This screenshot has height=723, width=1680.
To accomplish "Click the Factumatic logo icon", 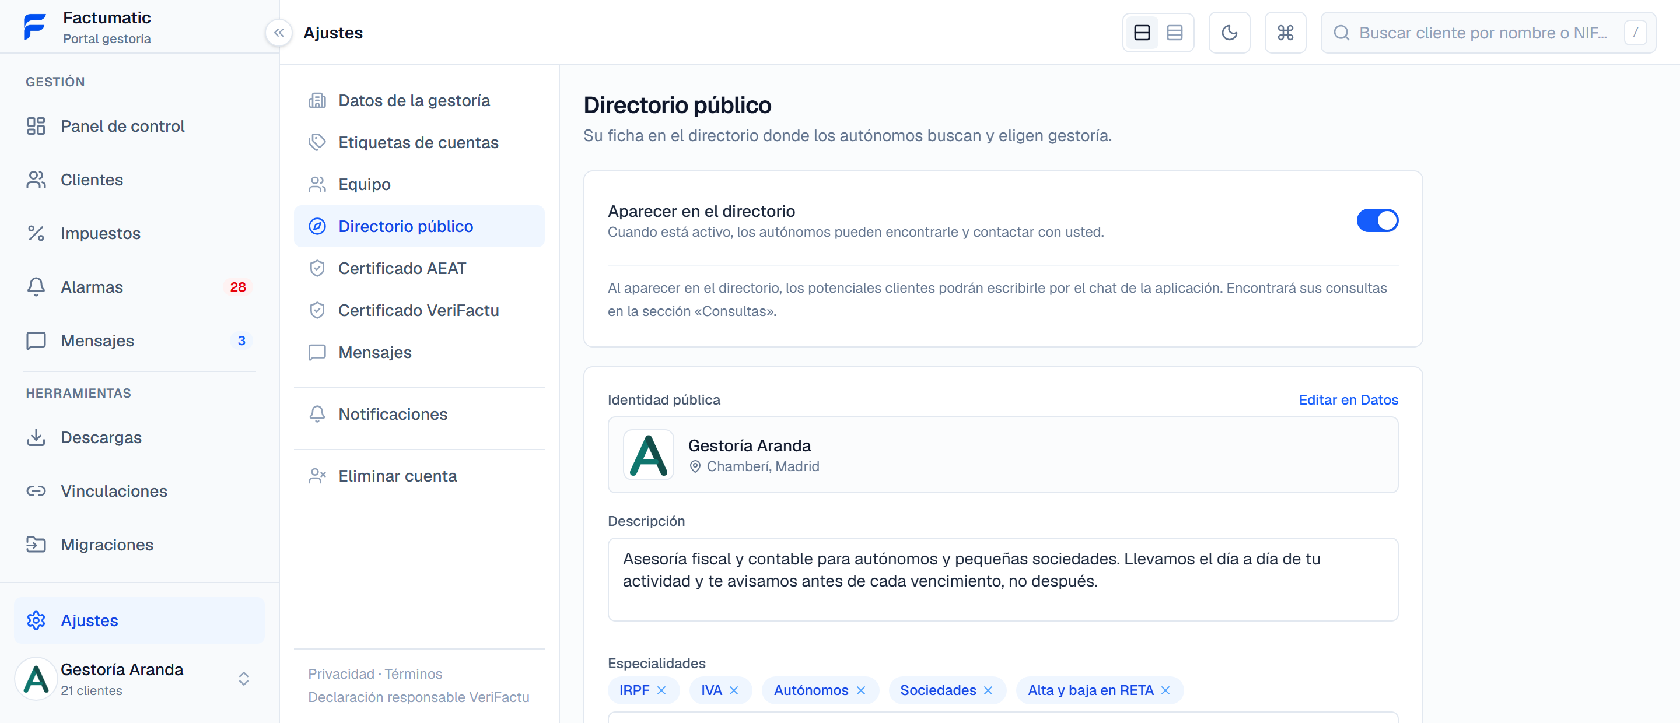I will (35, 27).
